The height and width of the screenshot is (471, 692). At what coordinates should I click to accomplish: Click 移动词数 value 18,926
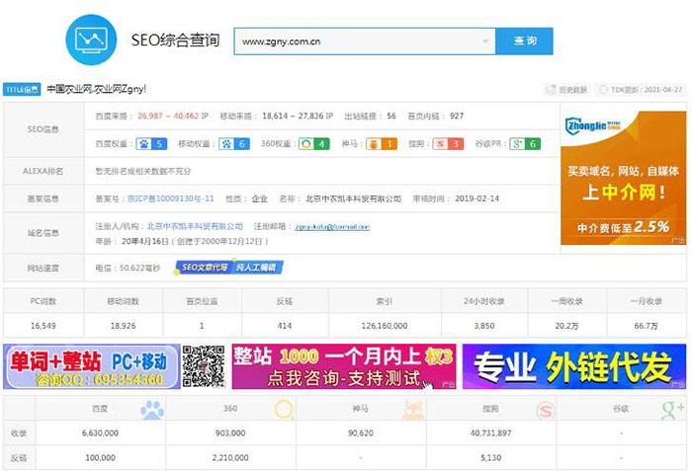pyautogui.click(x=124, y=326)
